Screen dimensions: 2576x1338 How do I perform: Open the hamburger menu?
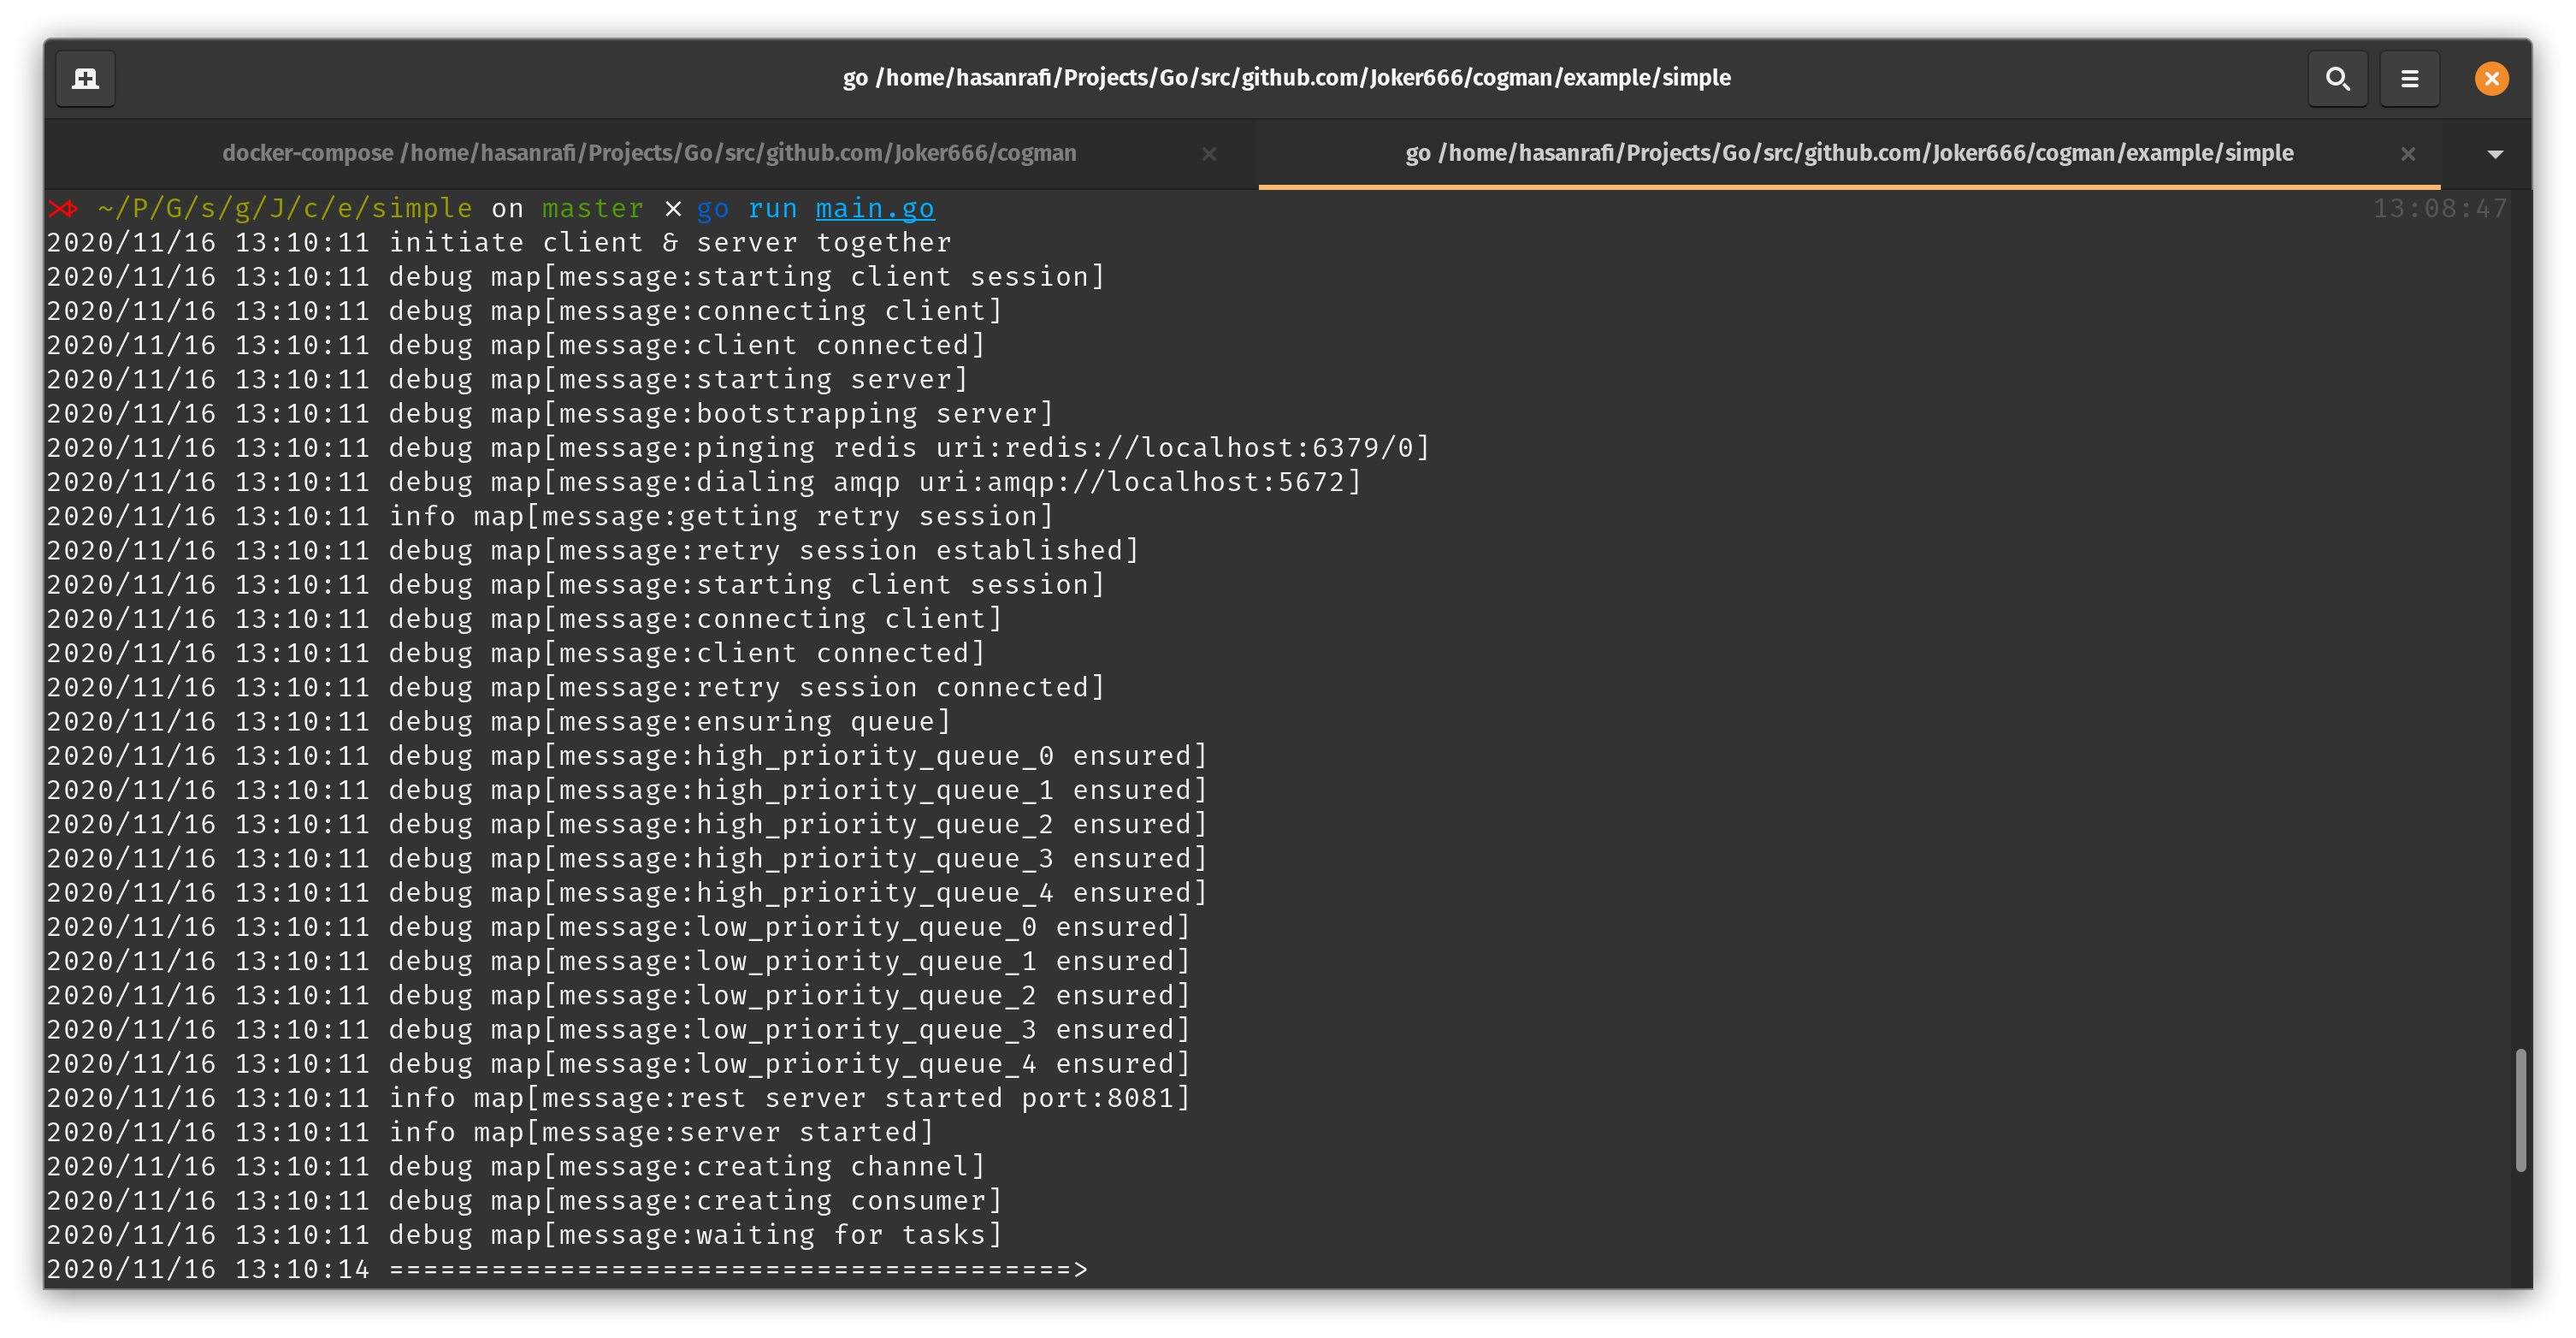(x=2409, y=78)
